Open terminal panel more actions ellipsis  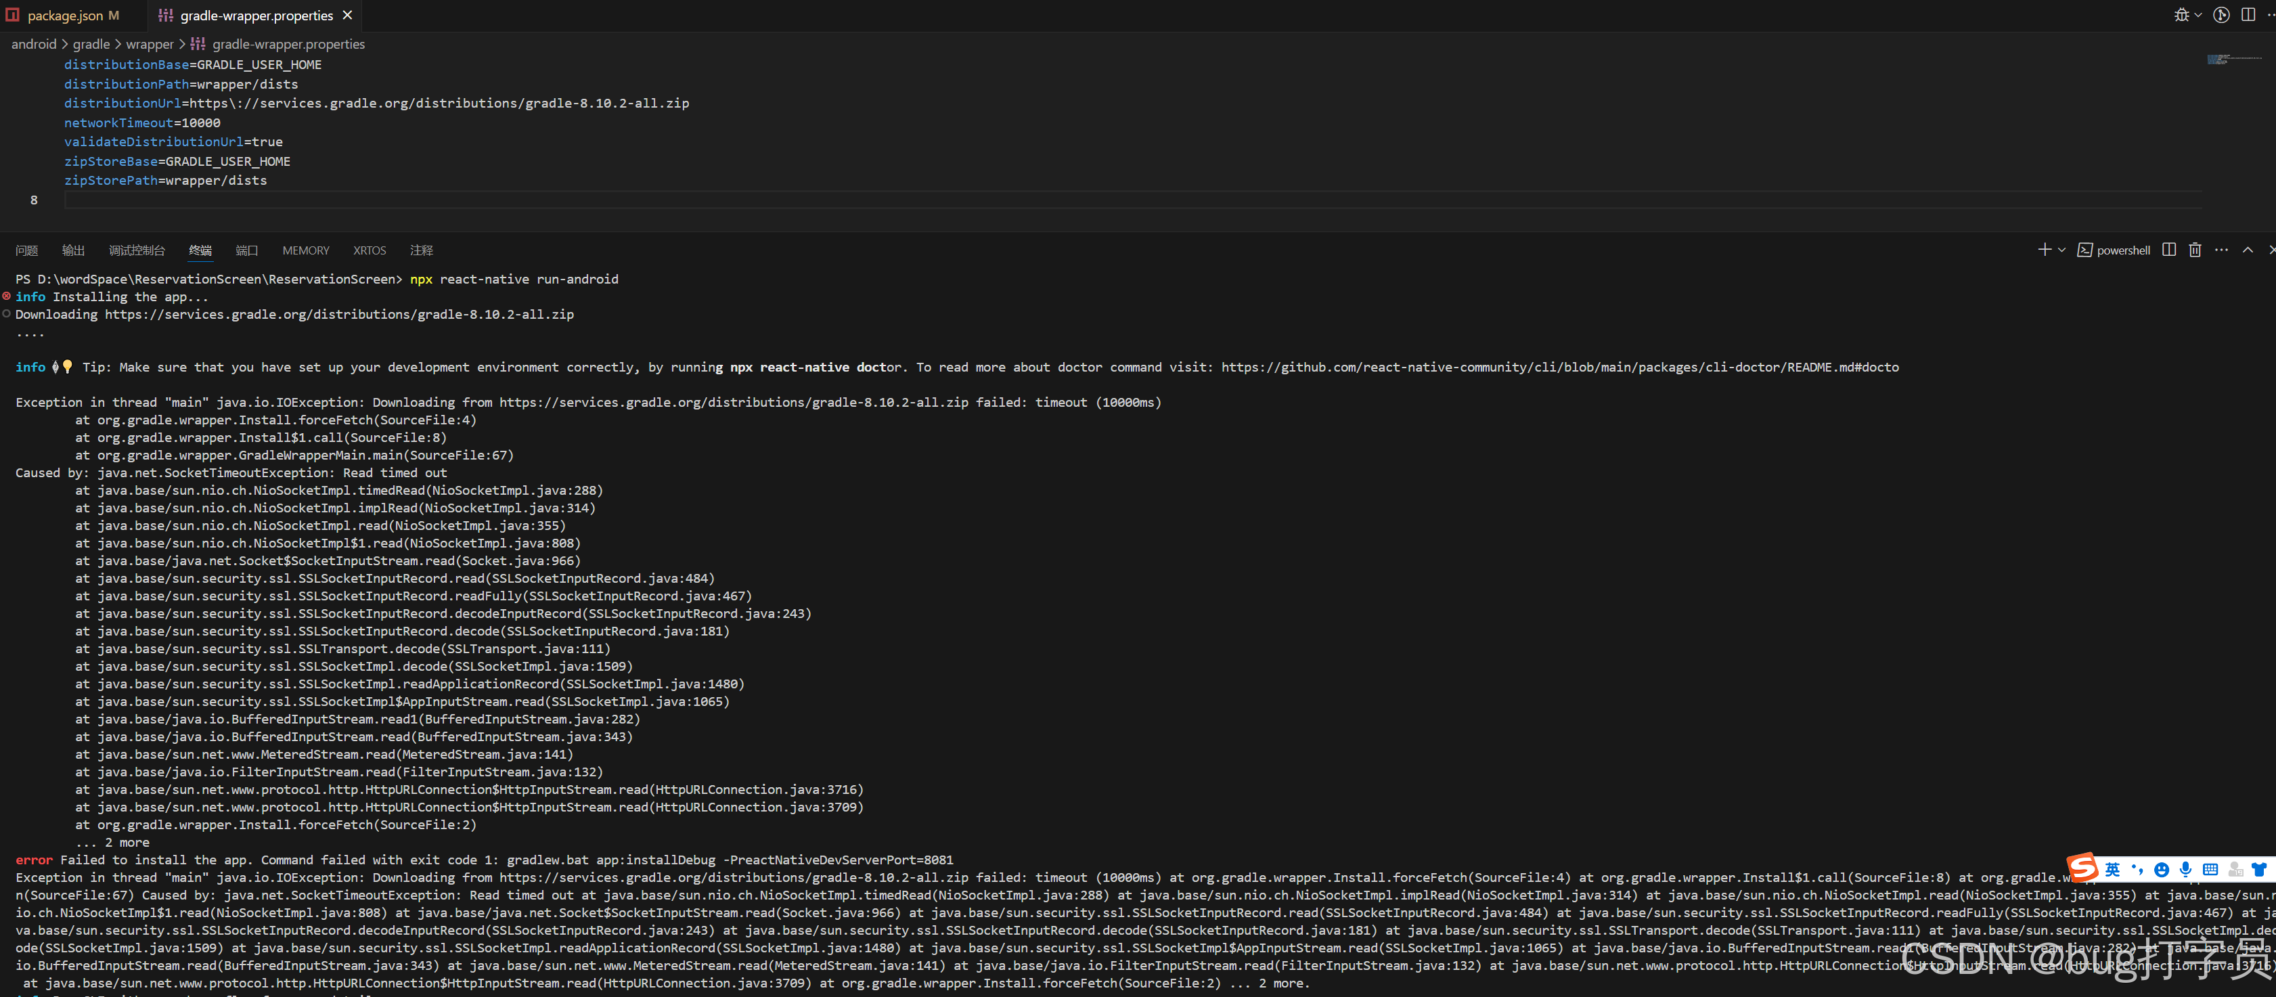[2221, 250]
